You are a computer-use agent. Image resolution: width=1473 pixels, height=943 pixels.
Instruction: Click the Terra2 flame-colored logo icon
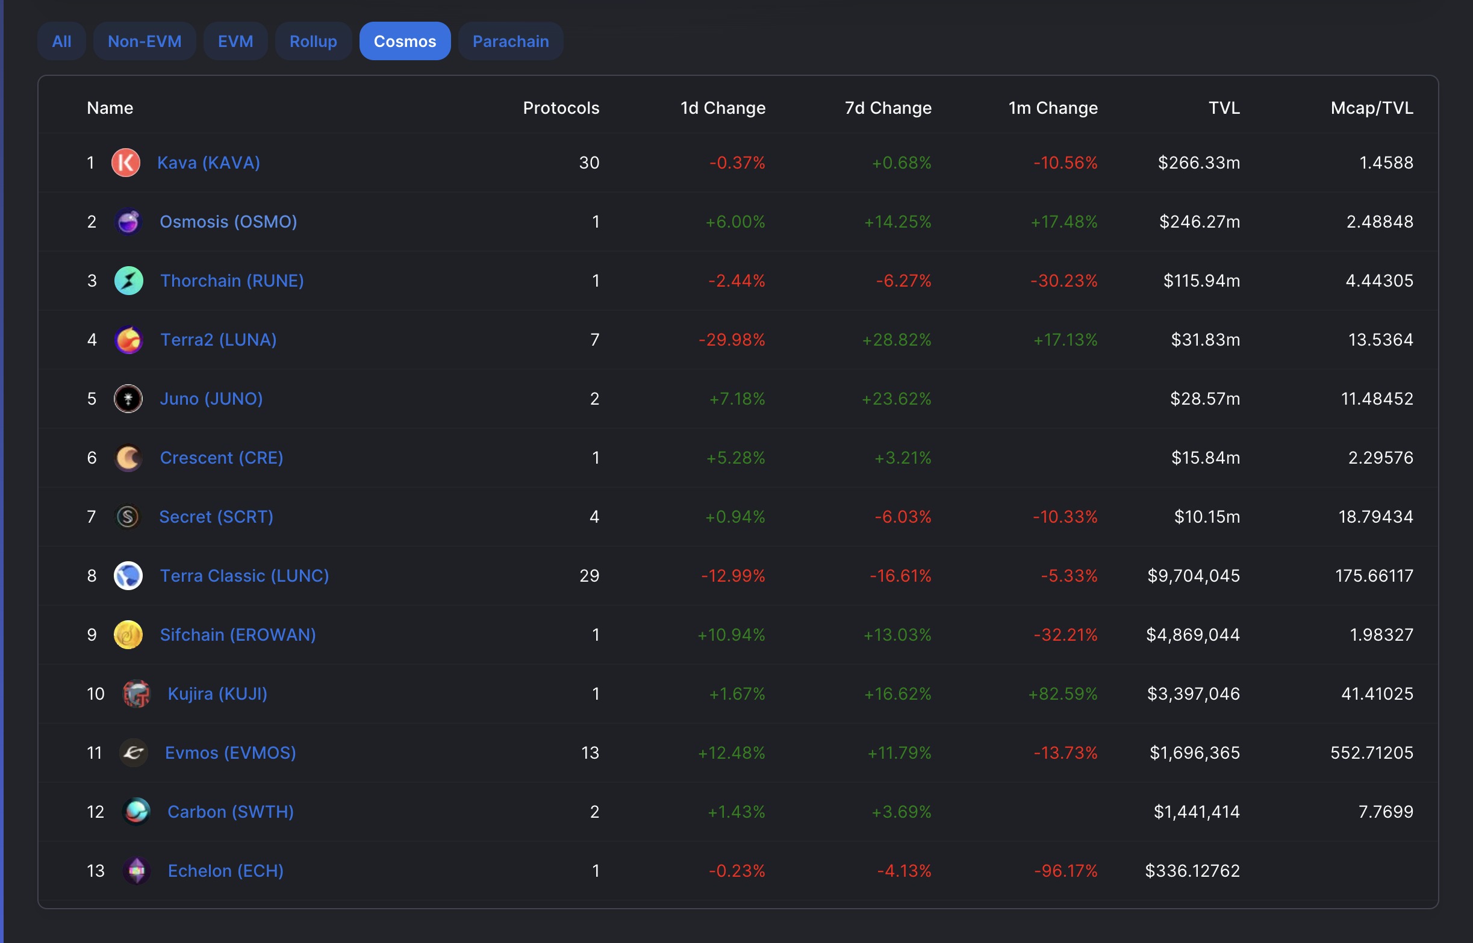(128, 340)
